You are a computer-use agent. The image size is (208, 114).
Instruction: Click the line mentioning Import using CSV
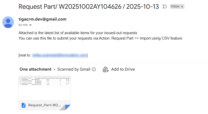100,38
